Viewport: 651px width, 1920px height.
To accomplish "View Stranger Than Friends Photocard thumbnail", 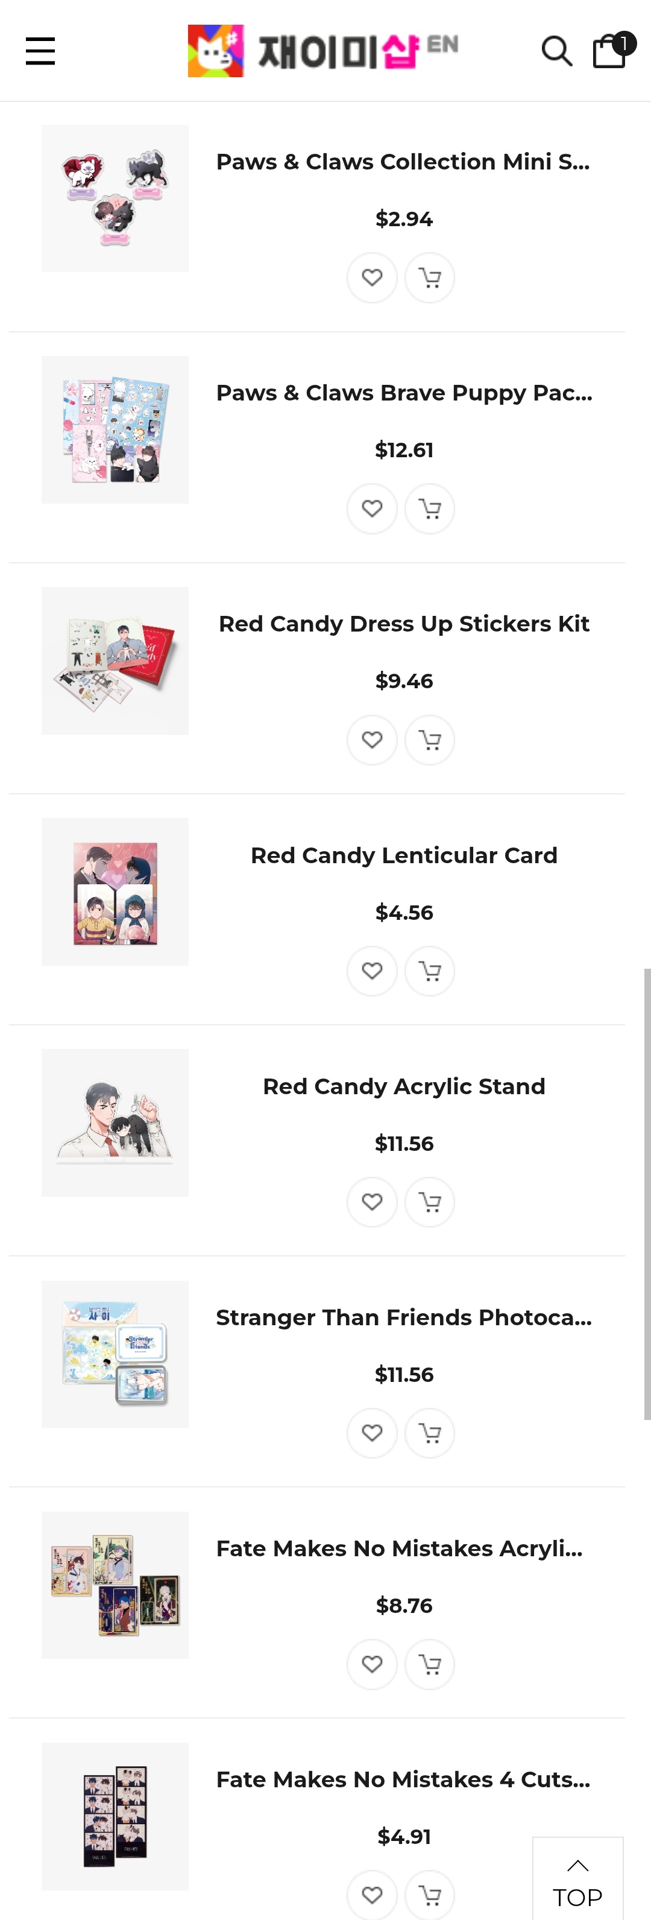I will 115,1354.
